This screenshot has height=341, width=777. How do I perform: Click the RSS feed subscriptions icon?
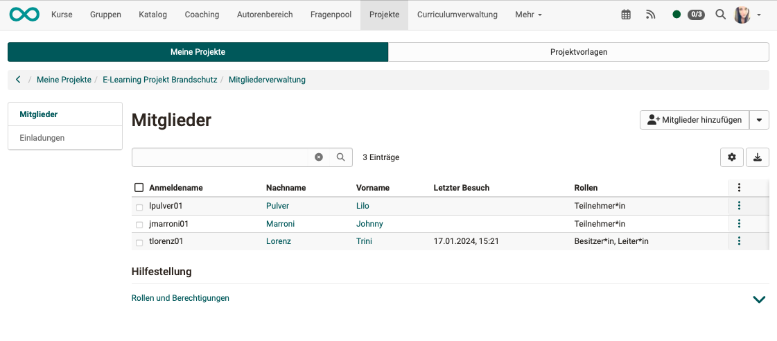coord(650,15)
